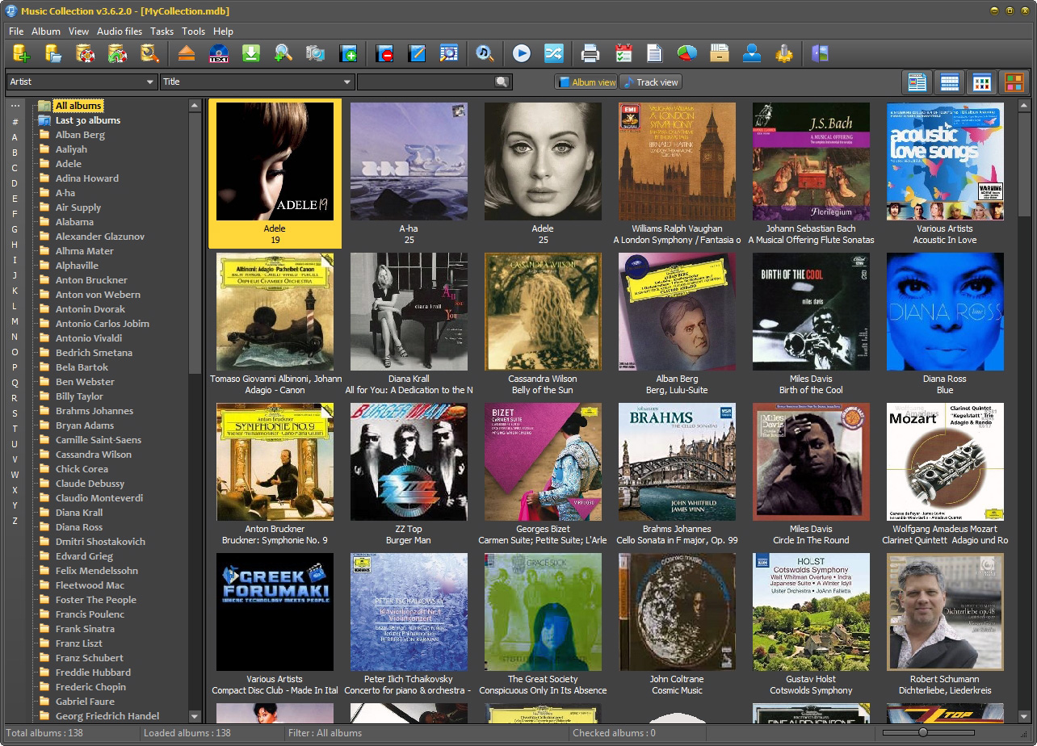Click the exit door icon
The height and width of the screenshot is (746, 1037).
click(821, 54)
